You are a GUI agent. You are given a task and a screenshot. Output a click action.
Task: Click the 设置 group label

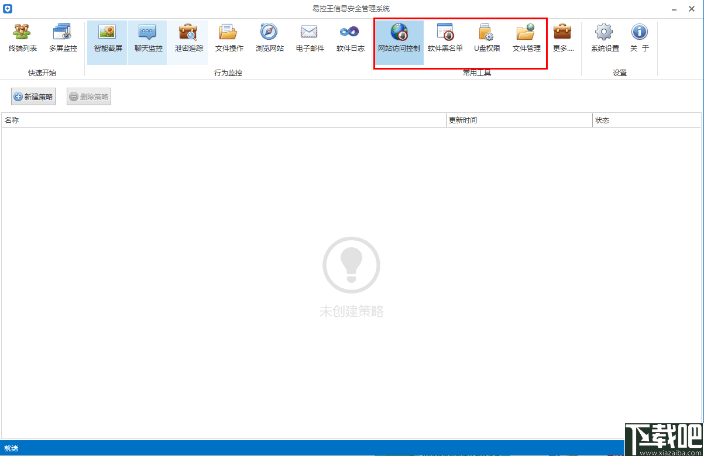click(x=620, y=73)
